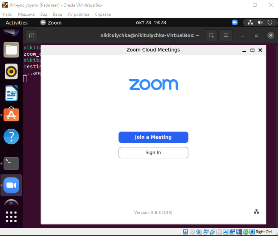The height and width of the screenshot is (236, 278).
Task: Open Zoom proxy network settings icon
Action: point(256,212)
